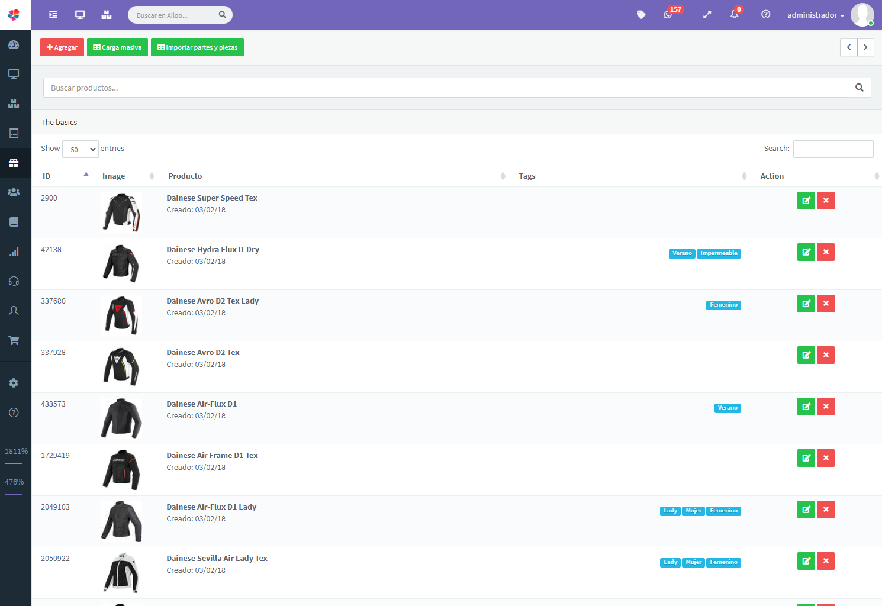Screen dimensions: 882x606
Task: Open the monitor icon in top bar
Action: coord(80,15)
